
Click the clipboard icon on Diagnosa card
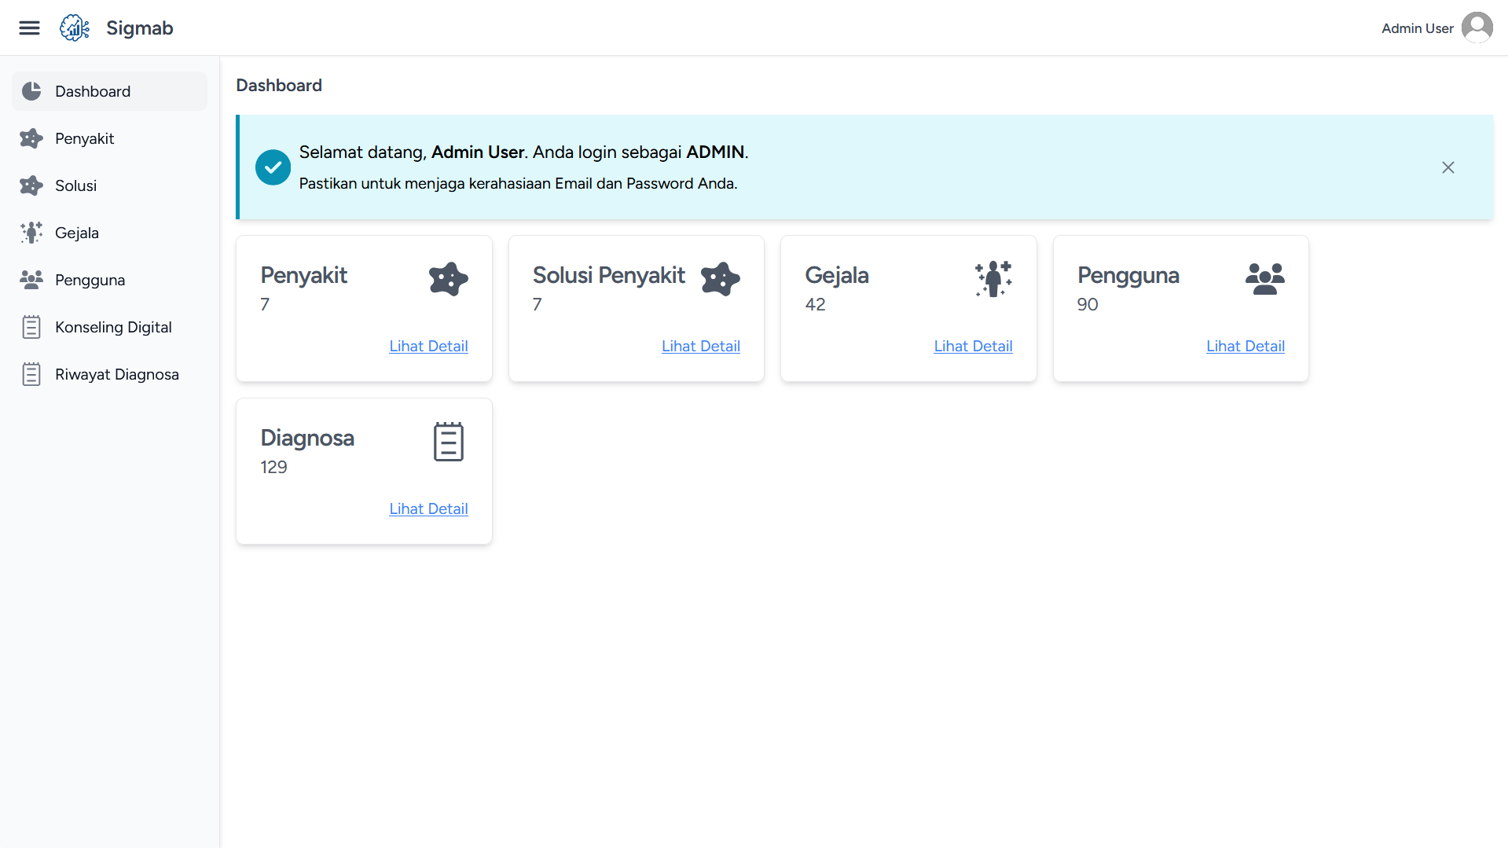pos(448,442)
